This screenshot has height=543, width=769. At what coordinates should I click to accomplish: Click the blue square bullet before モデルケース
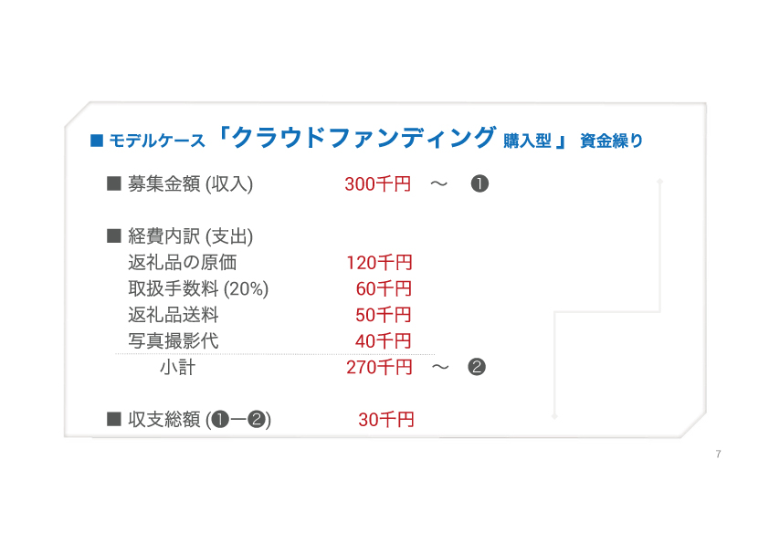tap(96, 141)
